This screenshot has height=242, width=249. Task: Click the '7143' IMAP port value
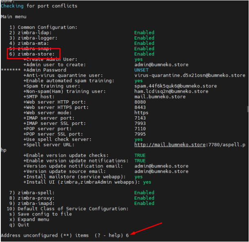tap(140, 118)
